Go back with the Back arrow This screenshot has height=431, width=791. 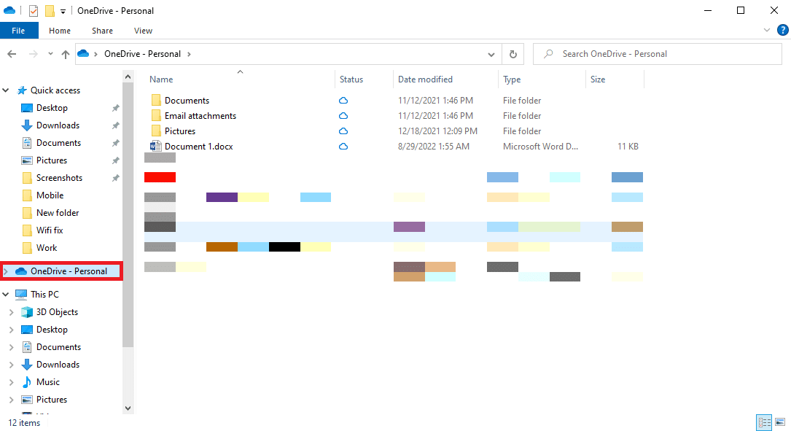12,54
